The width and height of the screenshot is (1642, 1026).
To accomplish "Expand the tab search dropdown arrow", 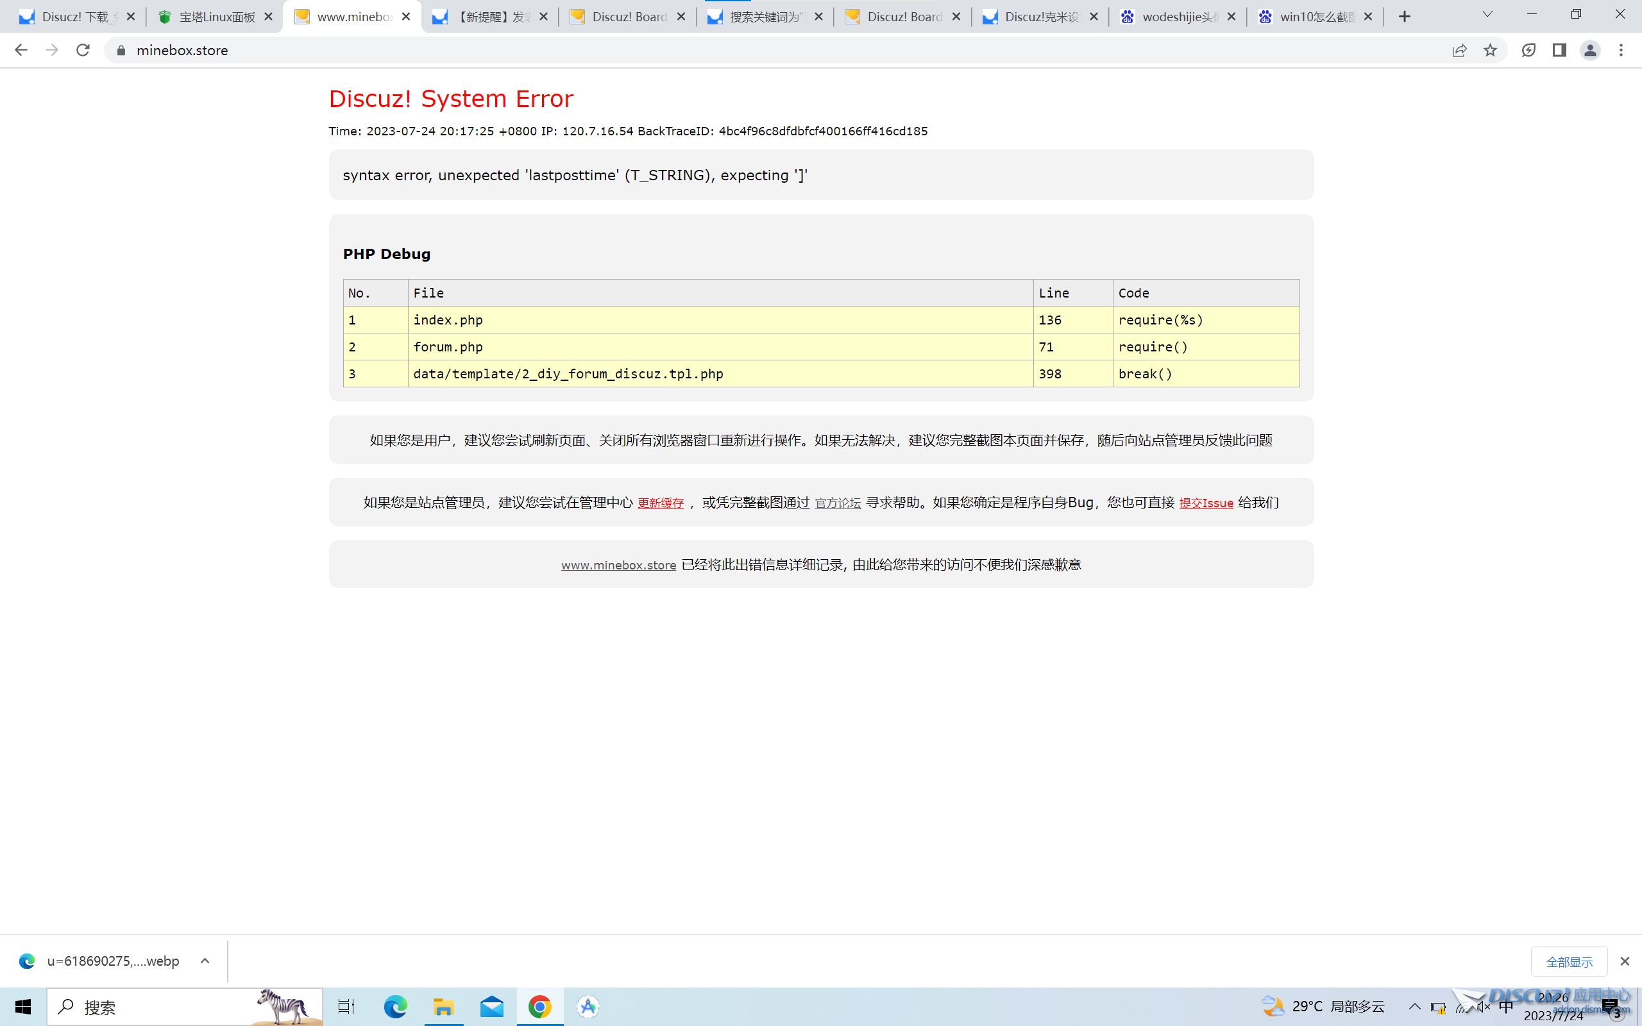I will coord(1487,15).
